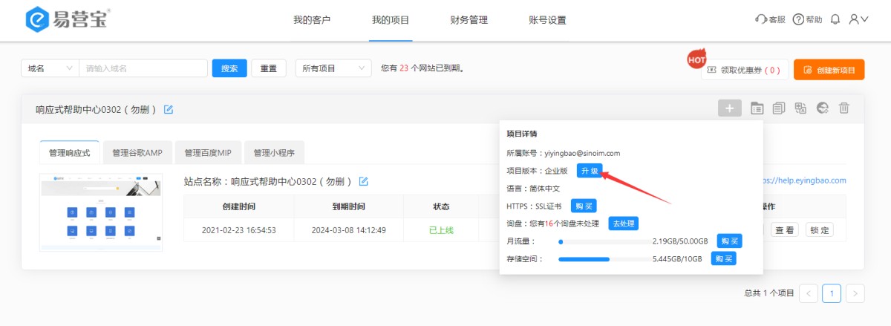
Task: Go to 我的客户 menu
Action: (x=312, y=20)
